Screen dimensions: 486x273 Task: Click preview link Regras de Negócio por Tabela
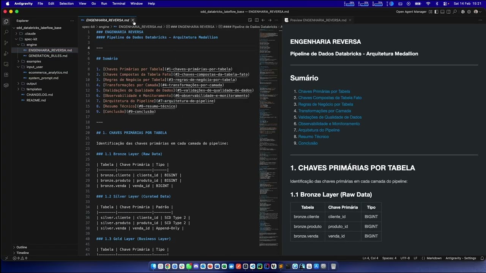325,104
